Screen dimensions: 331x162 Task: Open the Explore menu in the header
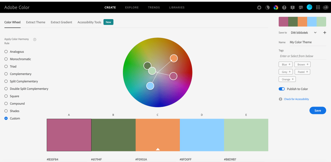click(x=132, y=7)
